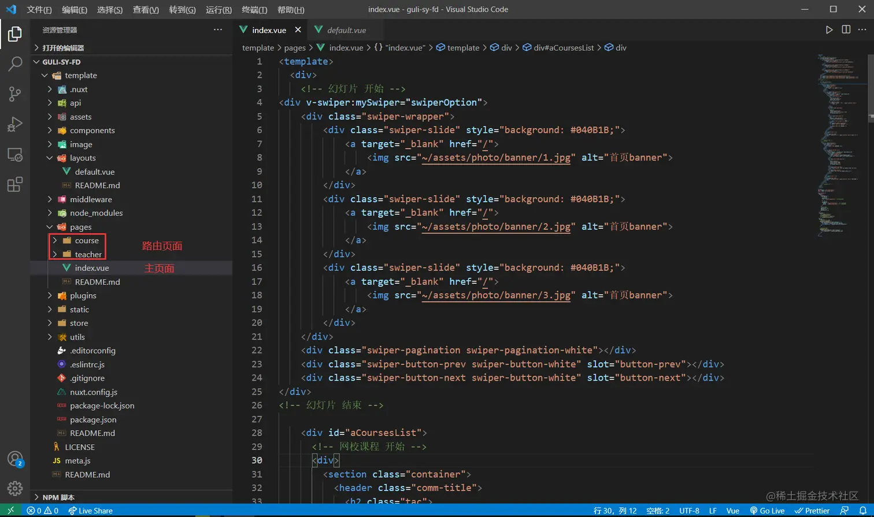This screenshot has height=517, width=874.
Task: Open Explorer panel ellipsis menu
Action: 217,29
